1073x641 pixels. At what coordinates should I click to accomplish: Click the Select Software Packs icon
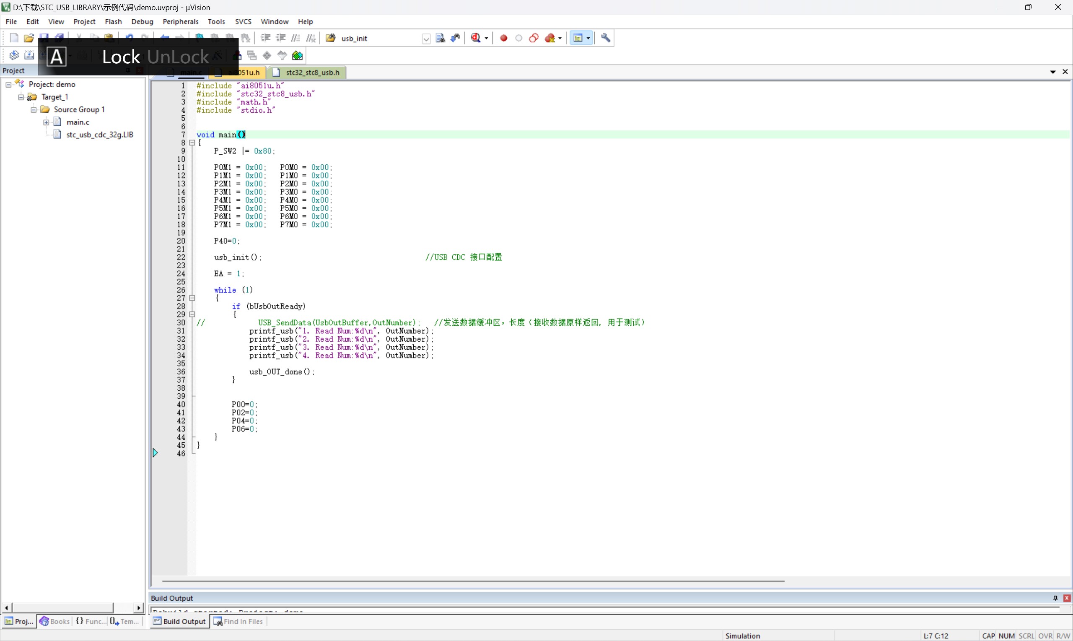pyautogui.click(x=282, y=55)
